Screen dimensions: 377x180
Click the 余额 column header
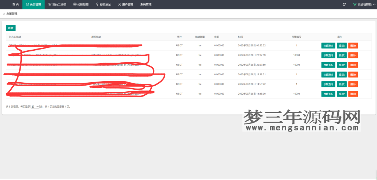pyautogui.click(x=216, y=37)
